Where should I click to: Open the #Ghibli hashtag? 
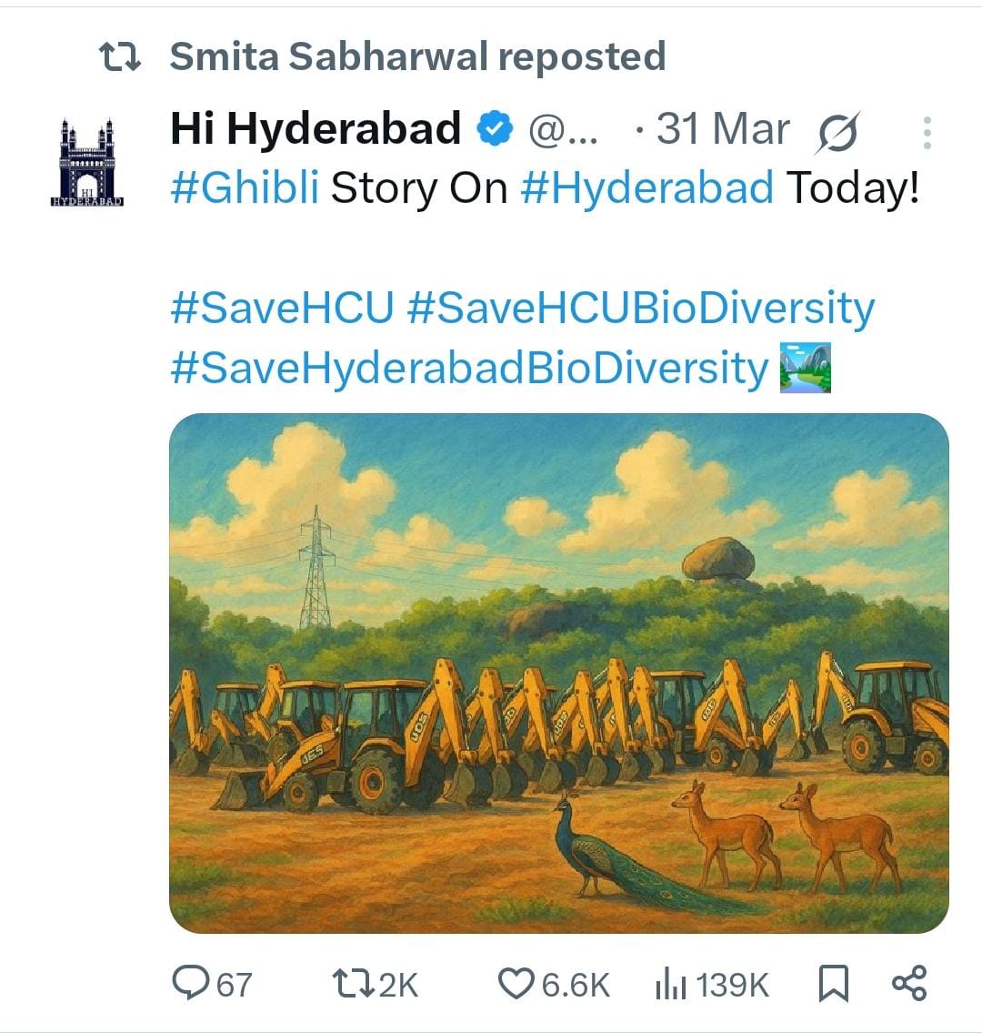[x=245, y=187]
